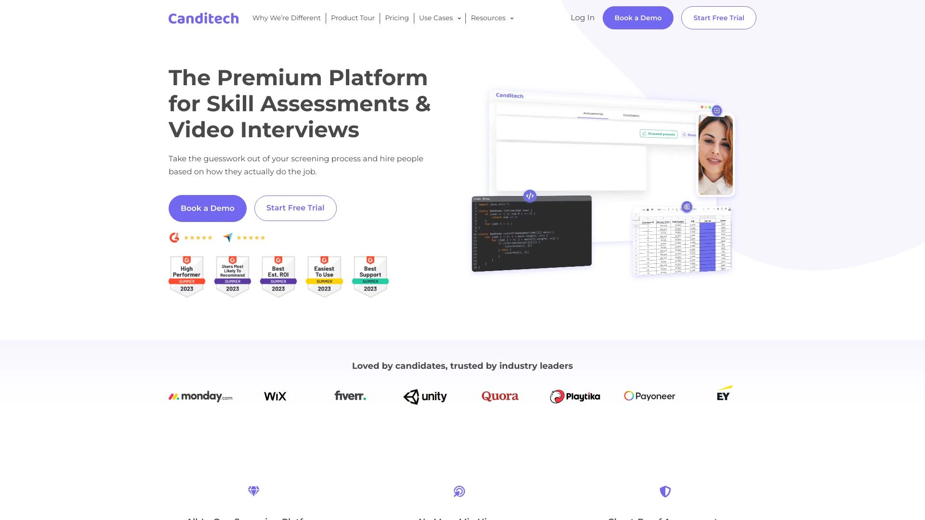Toggle the code area panel visibility
Viewport: 925px width, 520px height.
(x=529, y=195)
